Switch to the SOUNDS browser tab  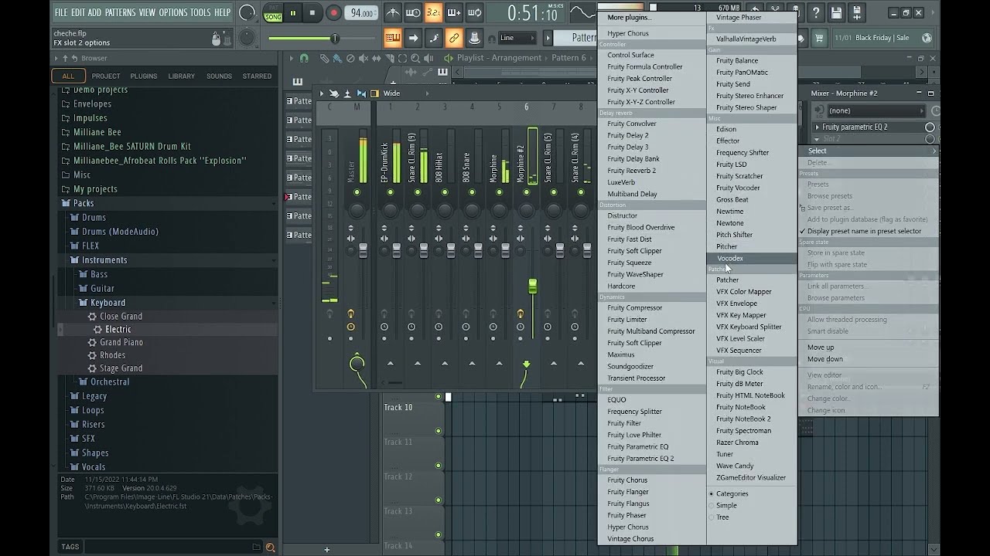(219, 76)
